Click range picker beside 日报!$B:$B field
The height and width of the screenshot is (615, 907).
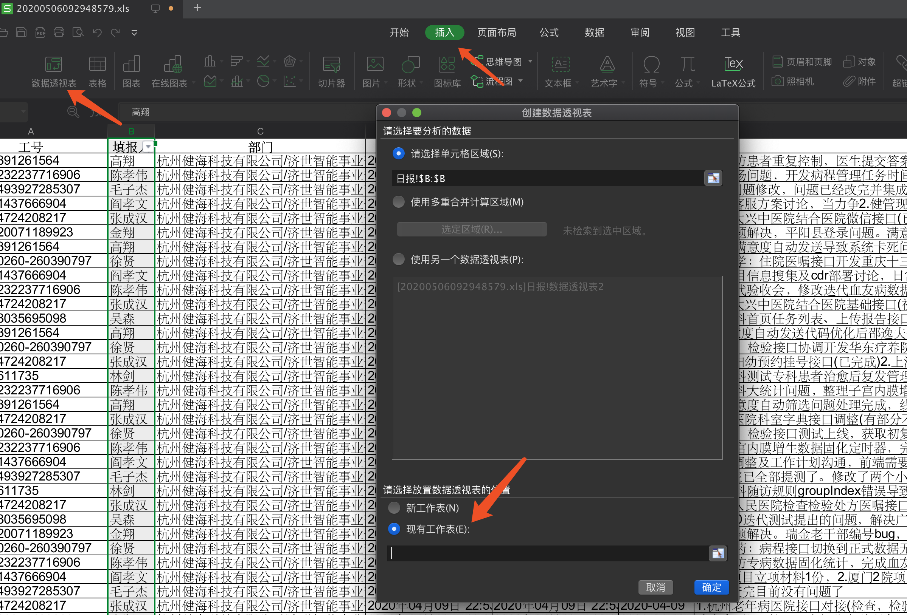pos(713,178)
